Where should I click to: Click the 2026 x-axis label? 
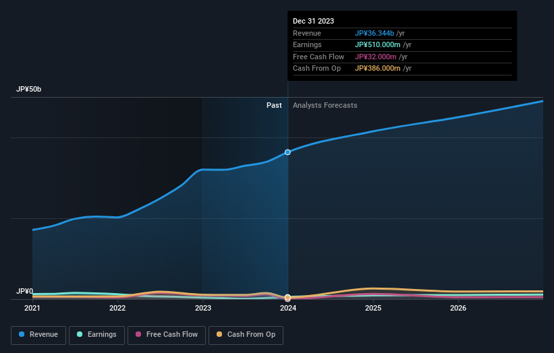click(458, 309)
